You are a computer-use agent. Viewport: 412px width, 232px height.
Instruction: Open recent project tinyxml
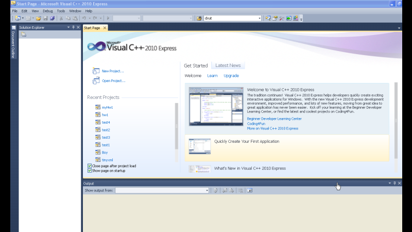(107, 160)
